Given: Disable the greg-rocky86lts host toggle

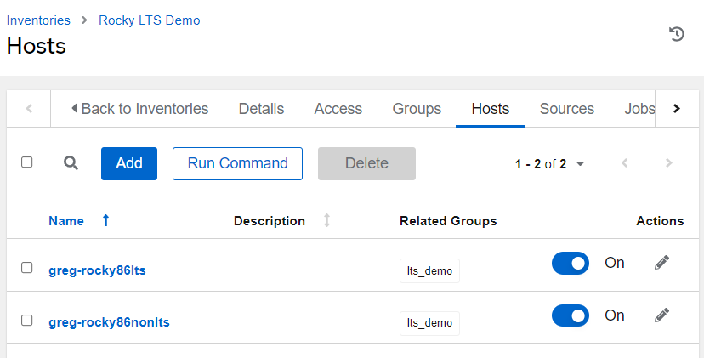Looking at the screenshot, I should (x=570, y=264).
